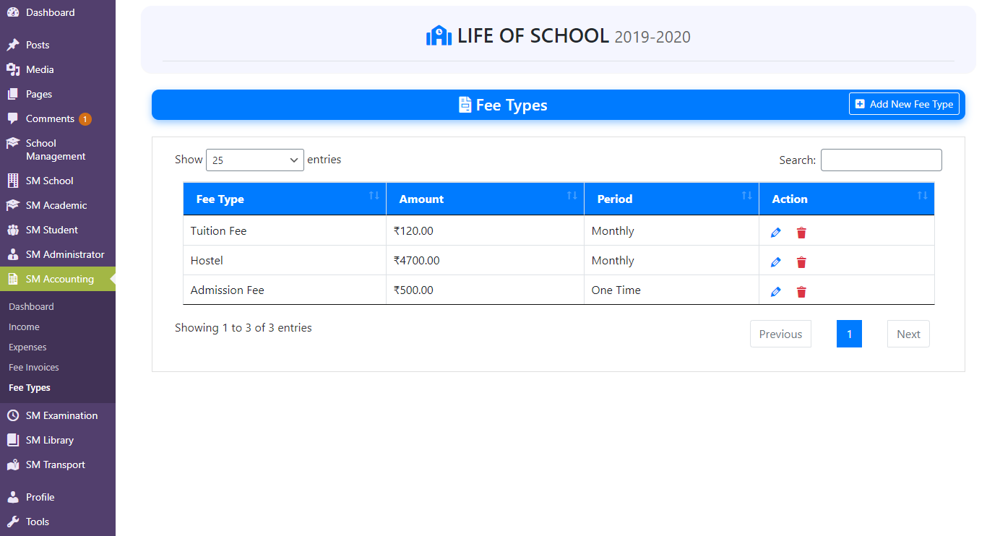The height and width of the screenshot is (536, 987).
Task: Click the Tools wrench icon
Action: [13, 522]
